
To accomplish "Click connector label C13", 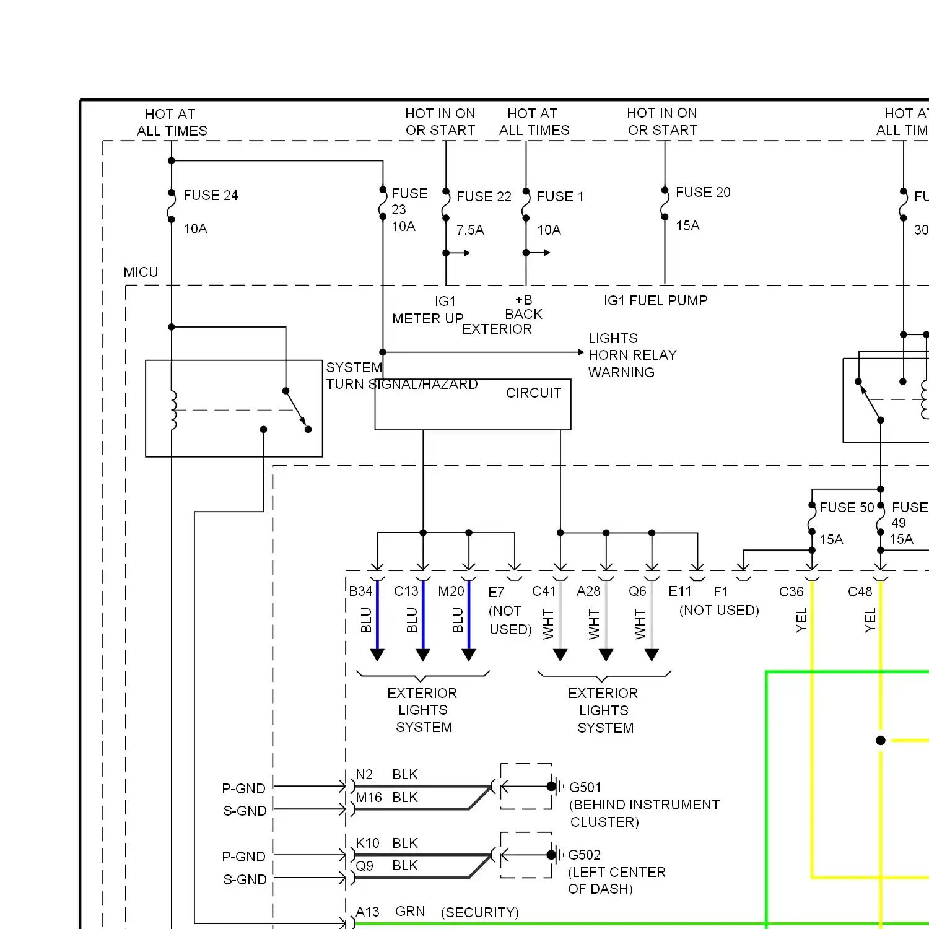I will 406,591.
